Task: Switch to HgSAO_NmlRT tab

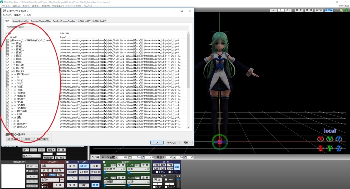Action: (x=84, y=21)
